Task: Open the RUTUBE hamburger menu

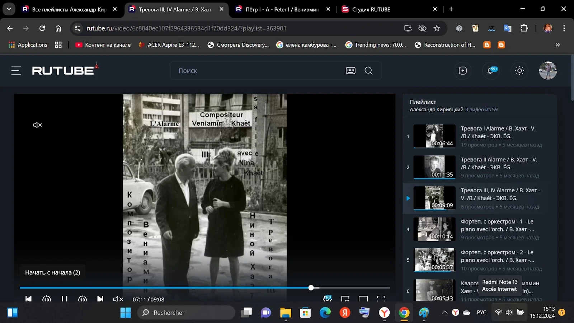Action: (16, 71)
